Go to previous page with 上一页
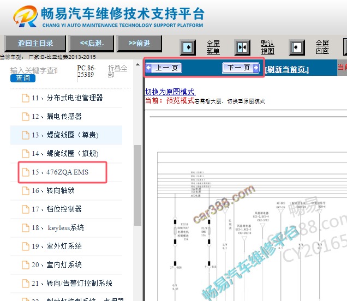Screen dimensions: 347x301 (x=164, y=68)
